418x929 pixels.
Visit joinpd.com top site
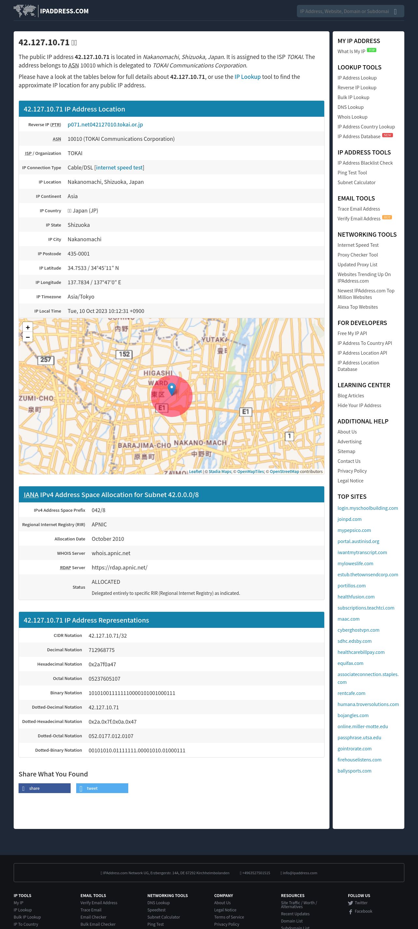(x=349, y=519)
